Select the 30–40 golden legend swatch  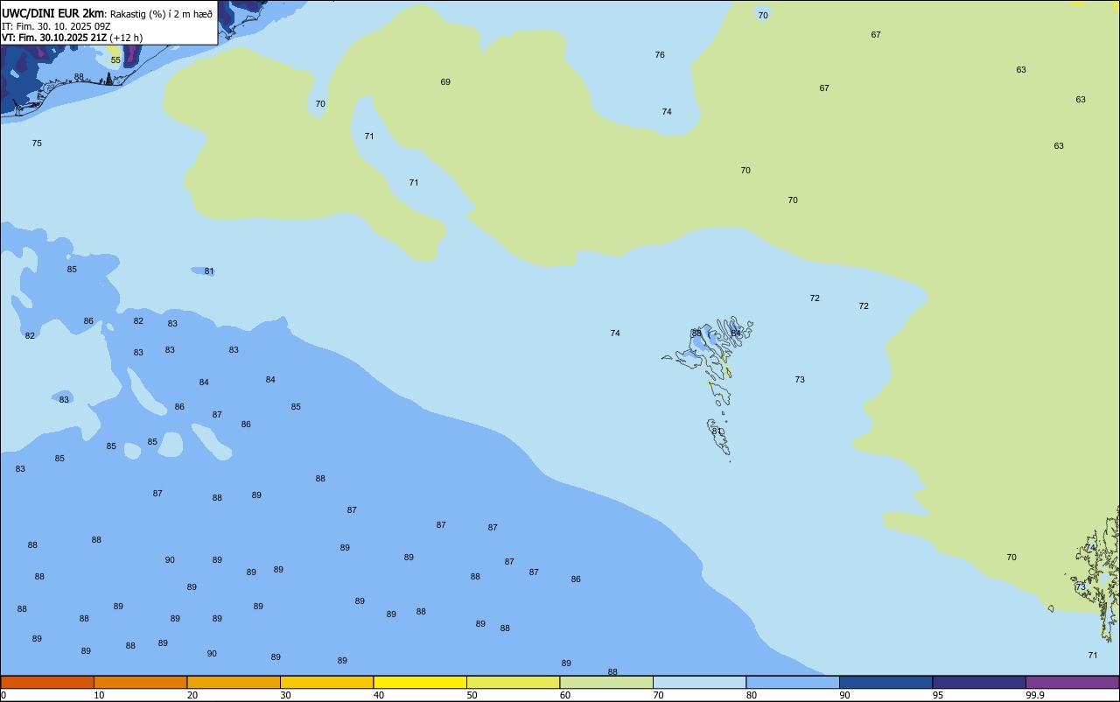click(326, 682)
